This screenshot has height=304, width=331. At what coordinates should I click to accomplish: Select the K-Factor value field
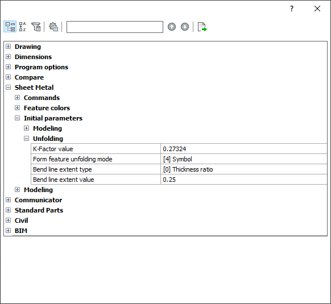click(243, 149)
